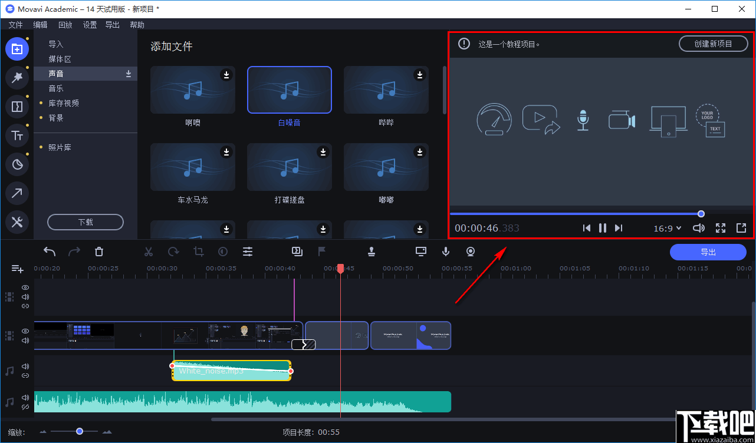Hide the top video track with the eye toggle

pyautogui.click(x=25, y=286)
